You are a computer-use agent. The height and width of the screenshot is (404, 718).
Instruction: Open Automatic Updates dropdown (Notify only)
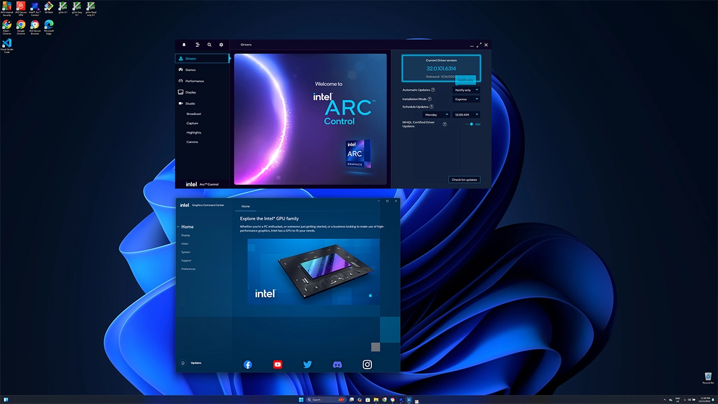[x=466, y=90]
